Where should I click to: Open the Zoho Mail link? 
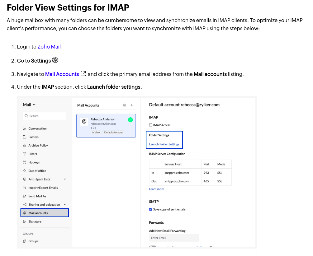coord(49,47)
